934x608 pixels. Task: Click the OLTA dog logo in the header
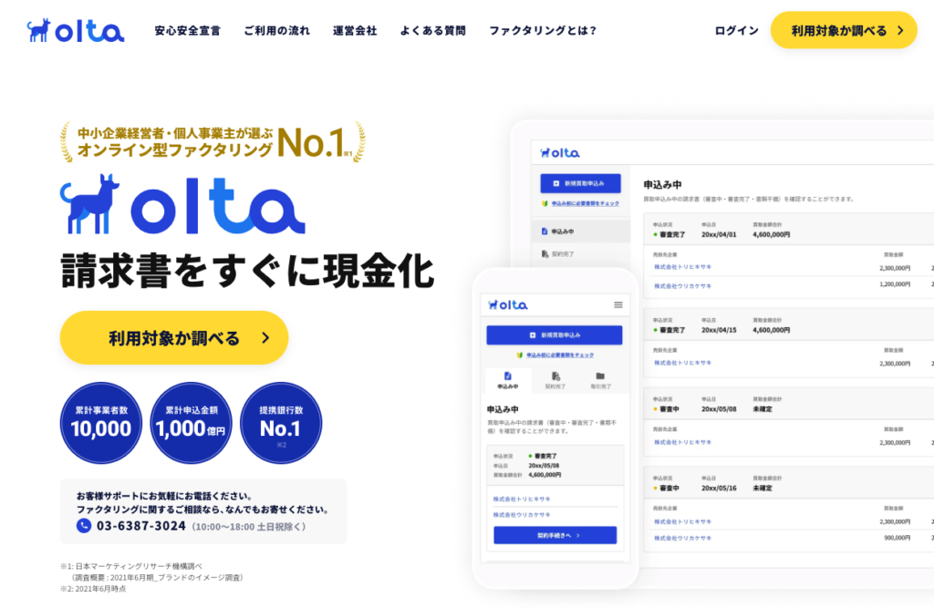75,30
